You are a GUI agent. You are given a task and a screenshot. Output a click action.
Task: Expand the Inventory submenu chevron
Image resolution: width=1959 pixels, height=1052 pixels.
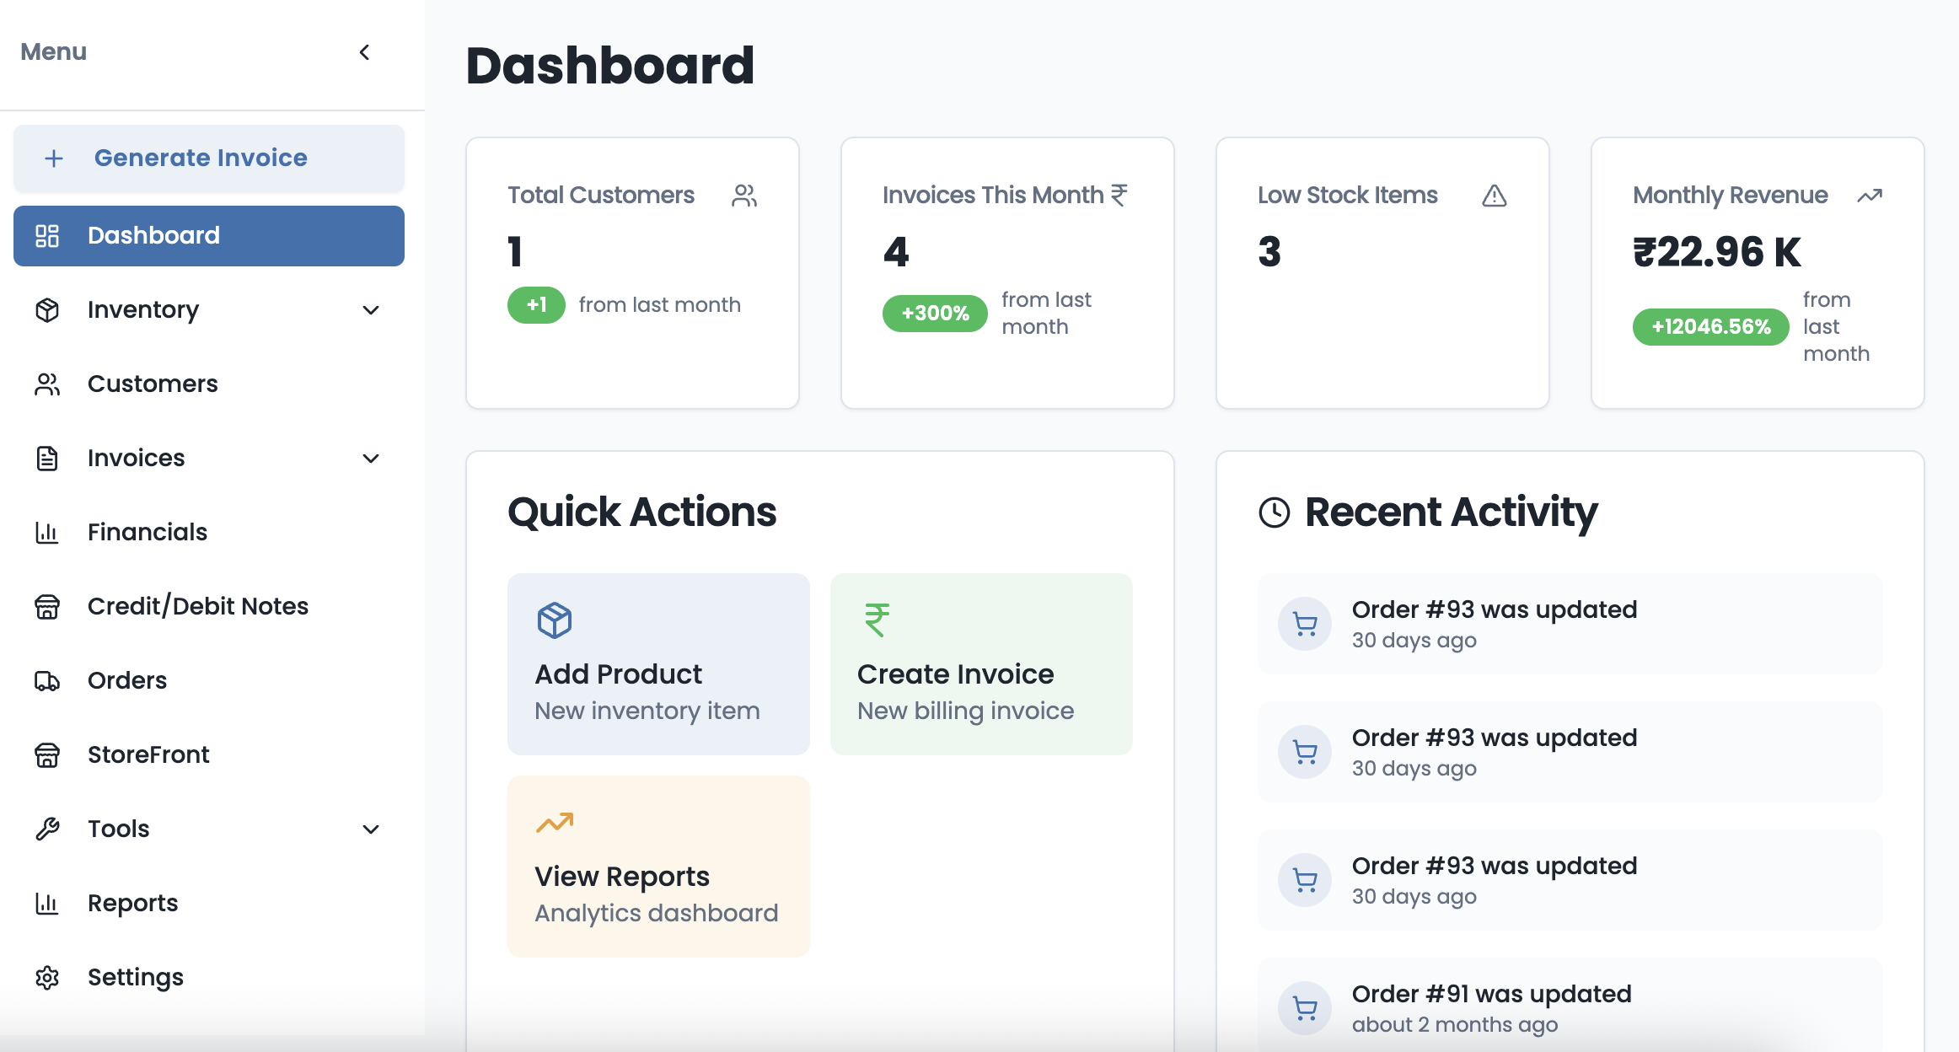coord(371,310)
